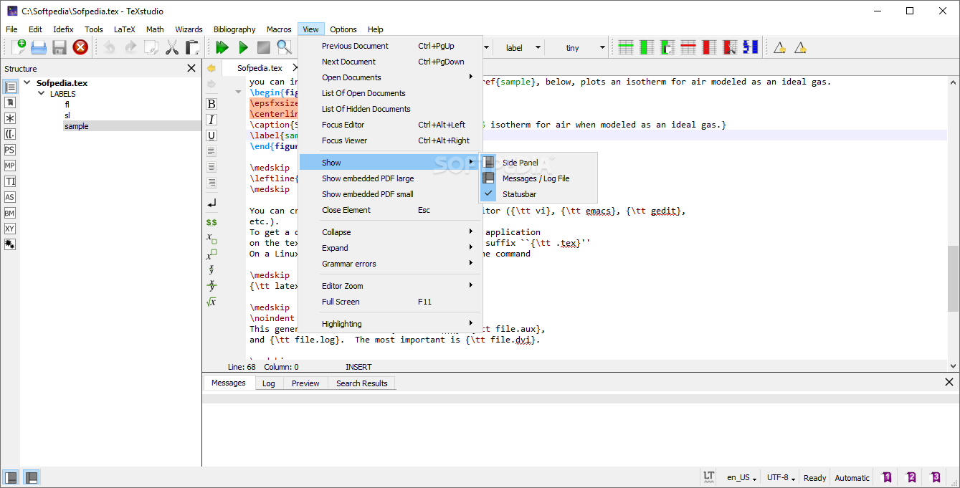Screen dimensions: 960x488
Task: Jump to bookmark 3 in status bar
Action: (936, 477)
